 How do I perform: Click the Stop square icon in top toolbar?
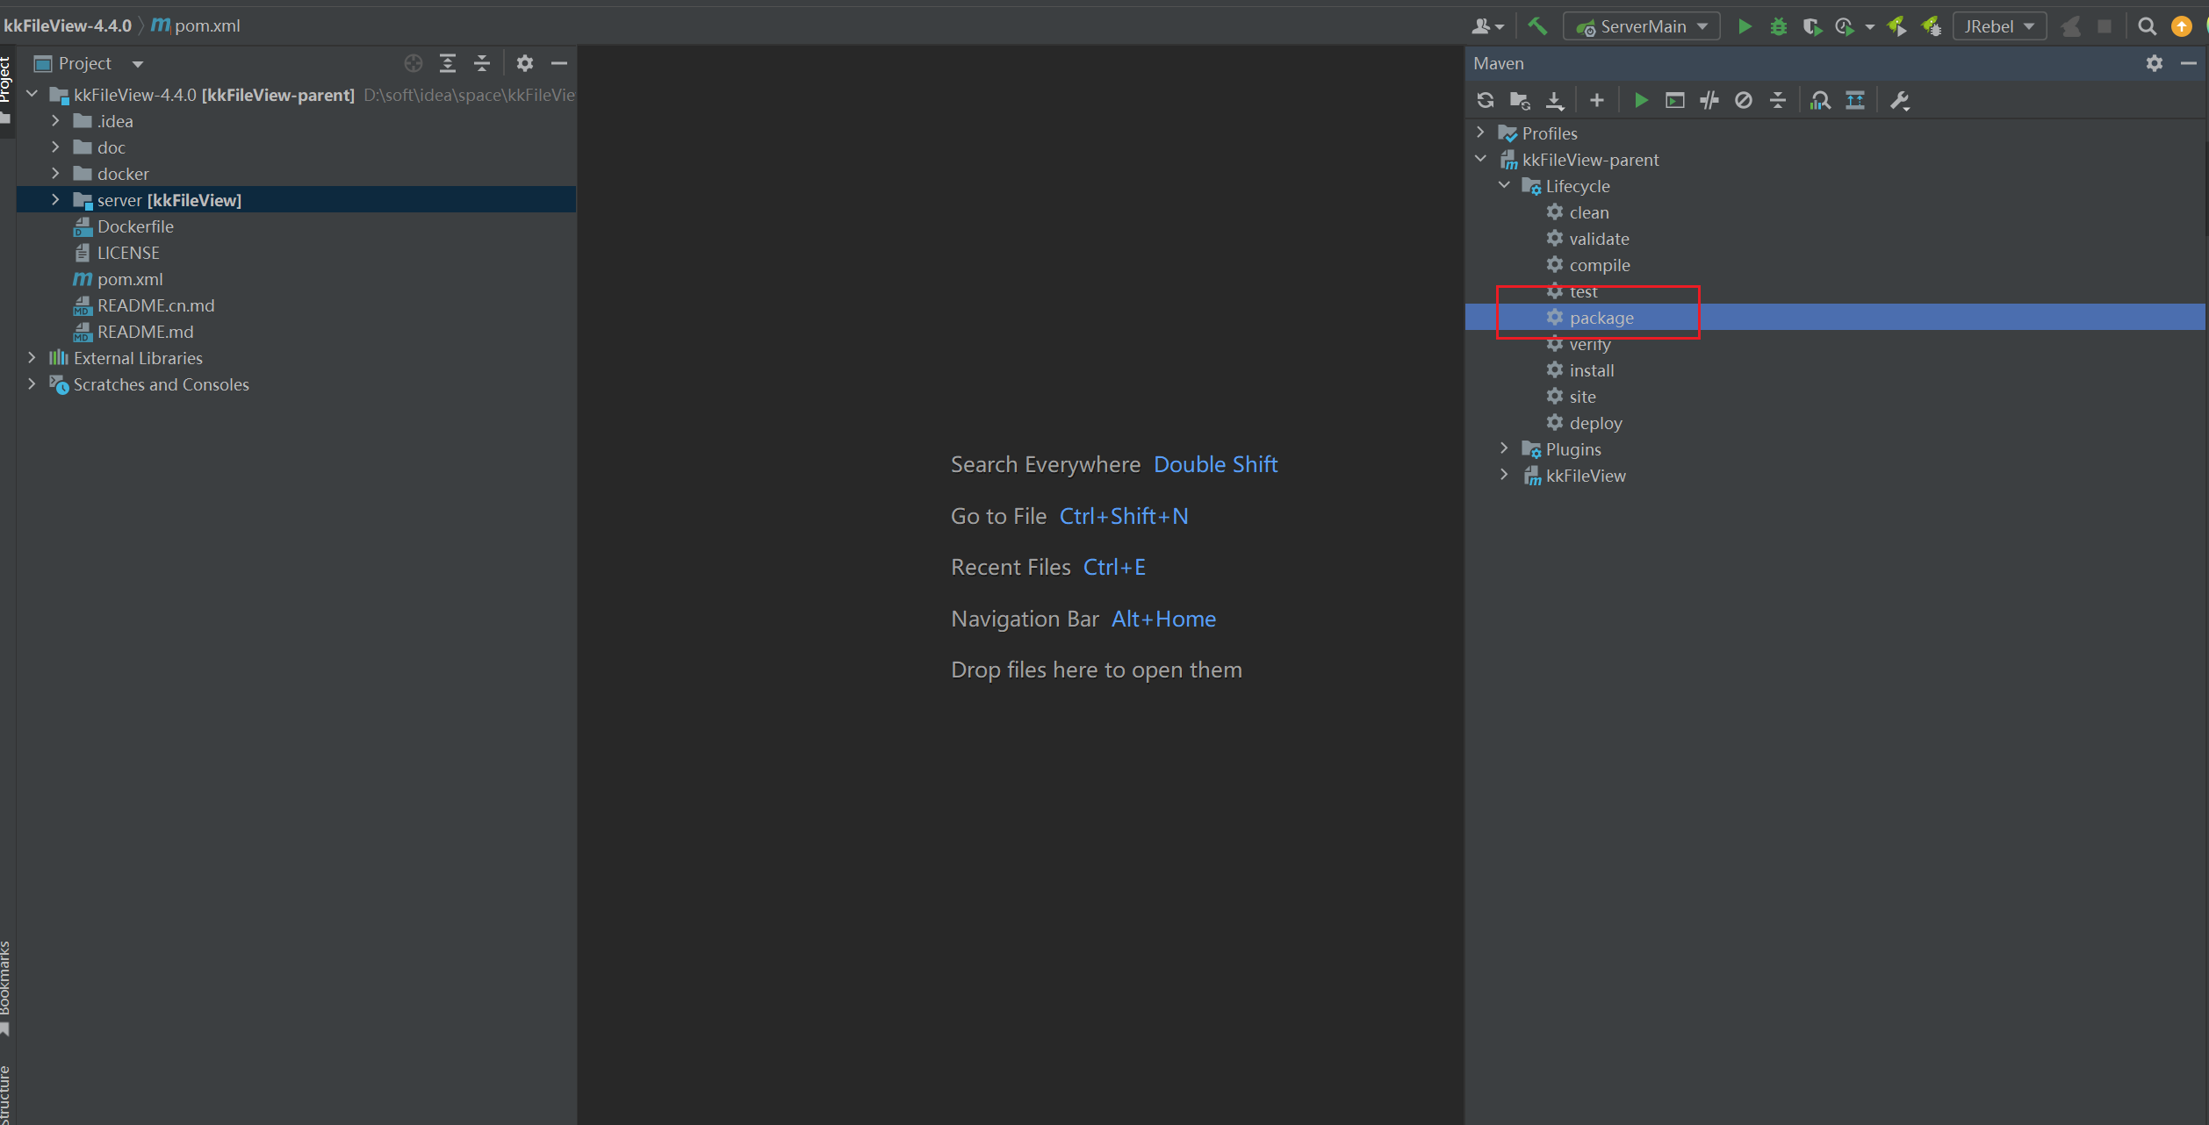pos(2105,26)
